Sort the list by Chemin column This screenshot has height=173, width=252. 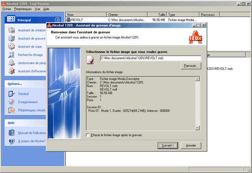click(x=127, y=15)
